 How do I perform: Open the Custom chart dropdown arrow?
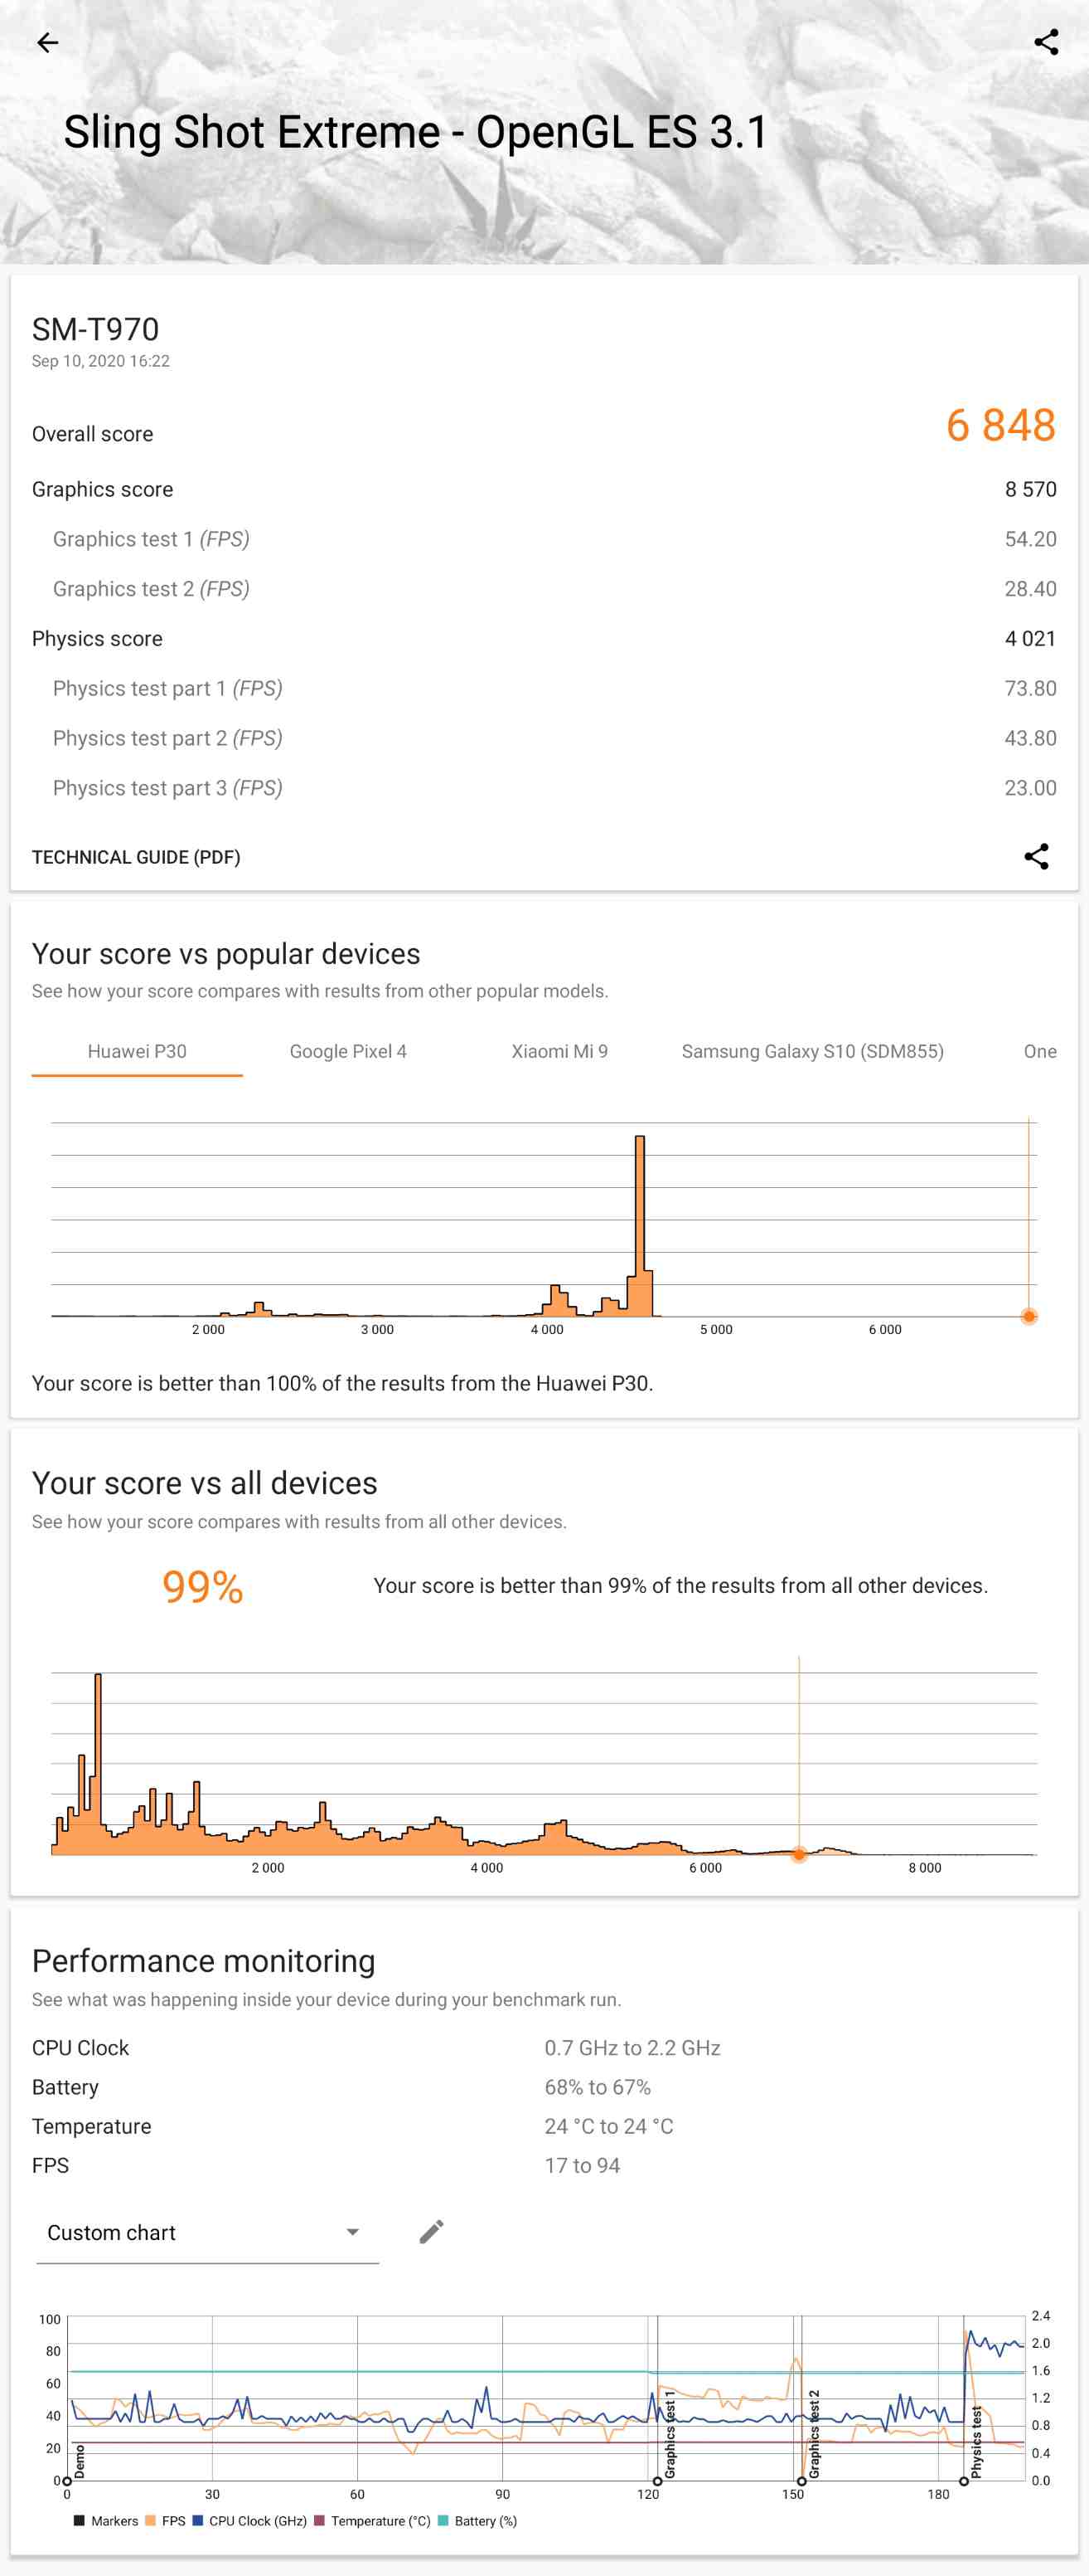pos(351,2232)
